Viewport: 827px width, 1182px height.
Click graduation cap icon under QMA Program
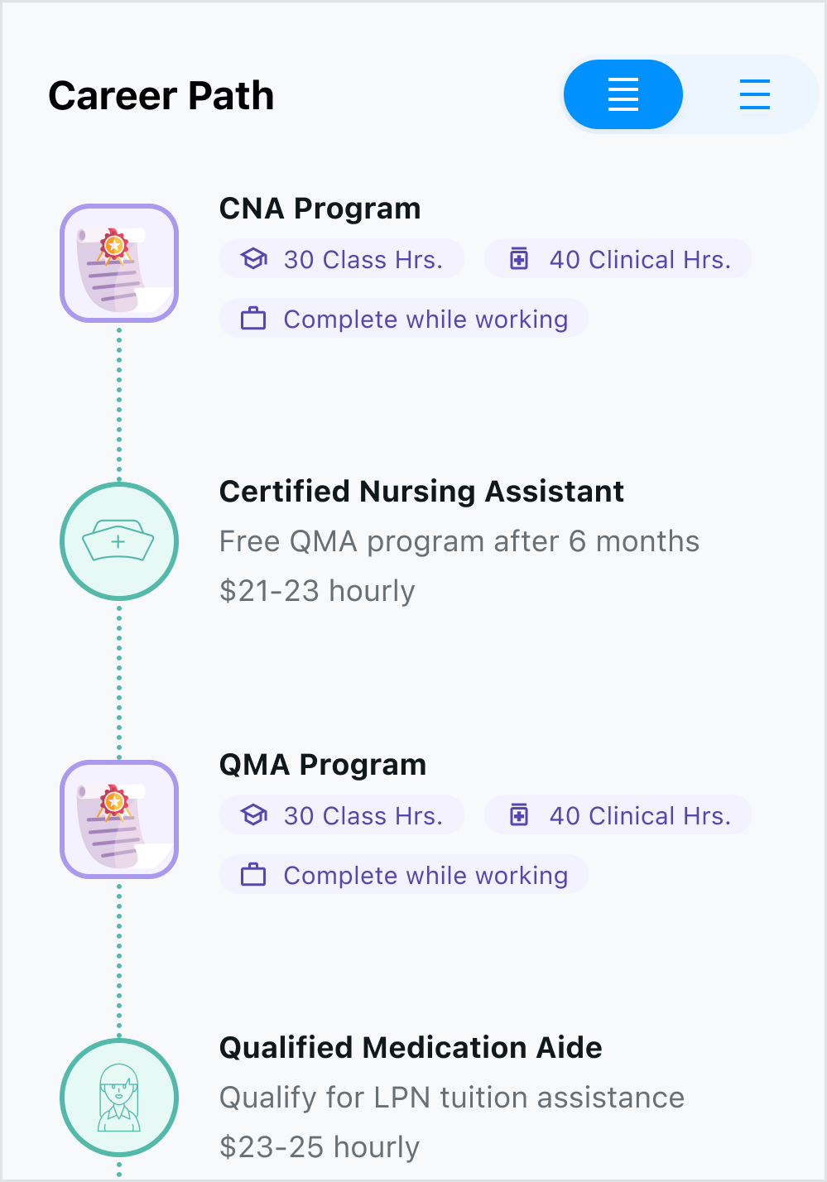point(253,815)
